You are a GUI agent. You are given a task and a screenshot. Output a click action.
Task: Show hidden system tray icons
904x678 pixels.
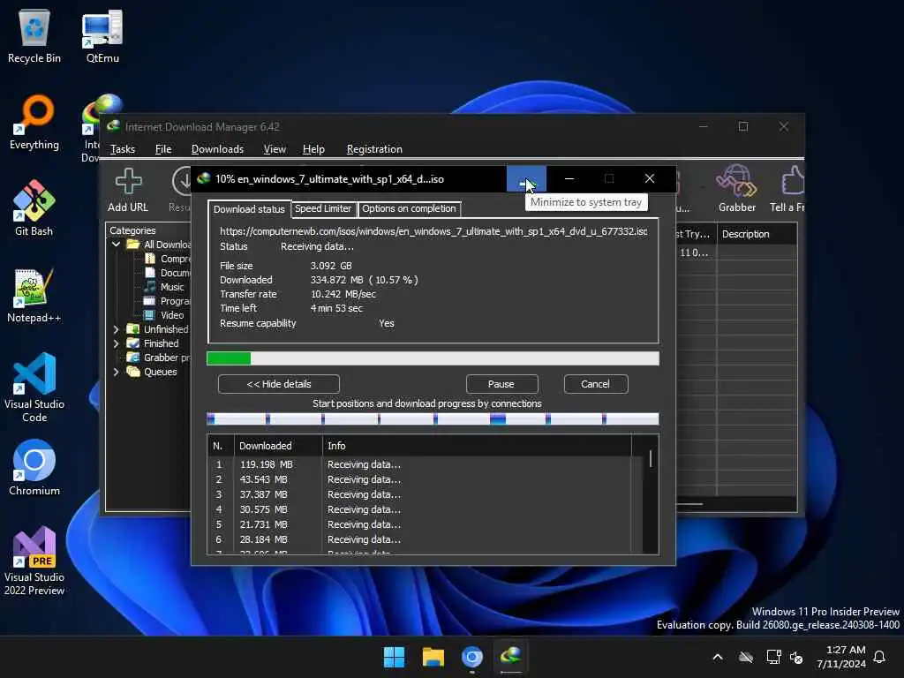pos(718,657)
